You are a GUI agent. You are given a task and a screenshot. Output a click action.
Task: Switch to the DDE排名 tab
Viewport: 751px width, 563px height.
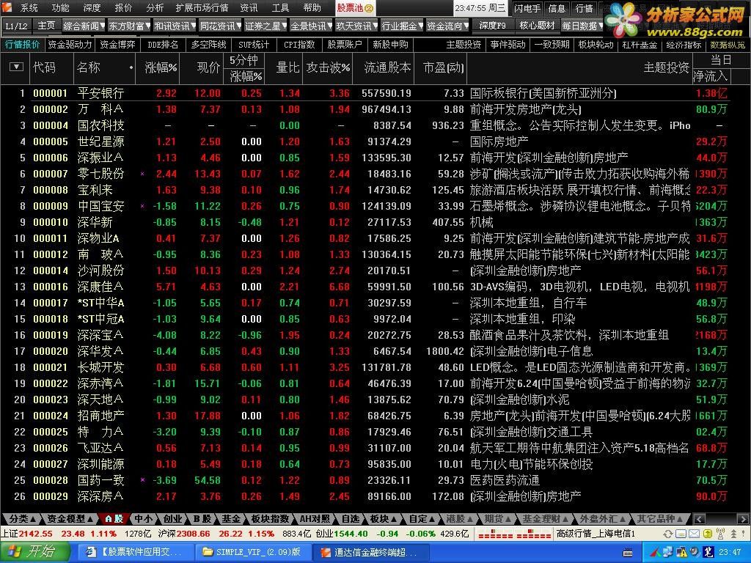pos(162,45)
